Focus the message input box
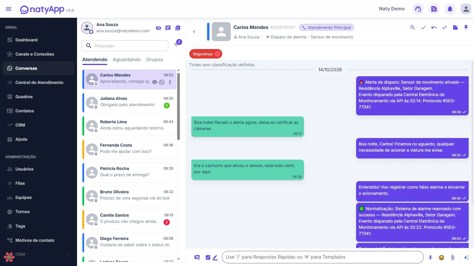The height and width of the screenshot is (266, 474). tap(323, 257)
